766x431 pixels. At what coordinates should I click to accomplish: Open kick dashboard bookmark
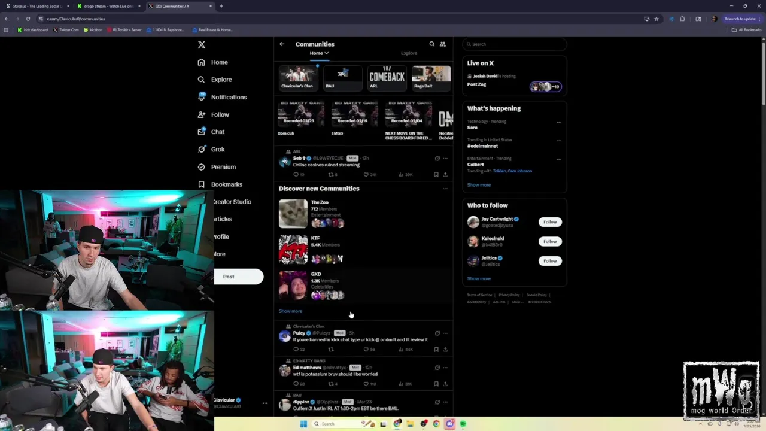pos(33,30)
